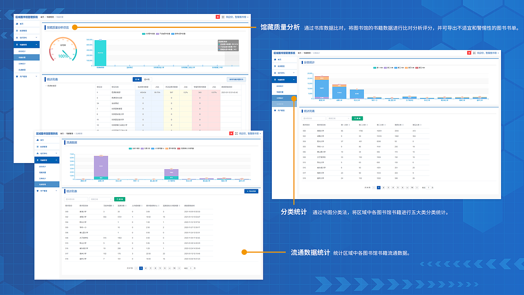This screenshot has width=524, height=295.
Task: Collapse 馆藏管理 in the 馆藏质量 window sidebar
Action: point(36,45)
